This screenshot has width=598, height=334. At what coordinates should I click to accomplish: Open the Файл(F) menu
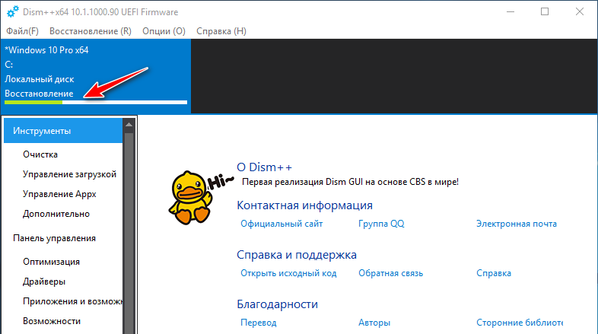(x=22, y=31)
